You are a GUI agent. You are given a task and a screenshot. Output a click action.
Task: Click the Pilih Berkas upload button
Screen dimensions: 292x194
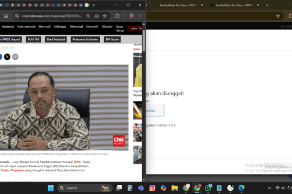(155, 111)
